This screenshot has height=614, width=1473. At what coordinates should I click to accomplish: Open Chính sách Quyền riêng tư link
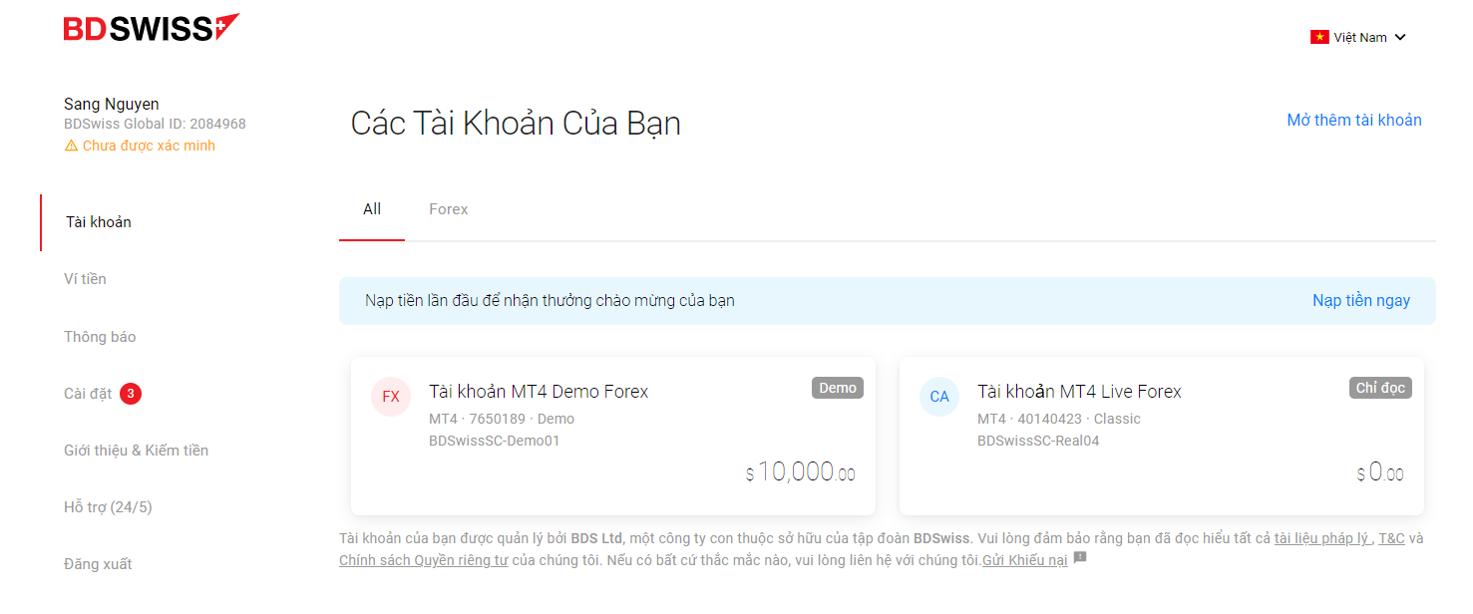pyautogui.click(x=423, y=561)
